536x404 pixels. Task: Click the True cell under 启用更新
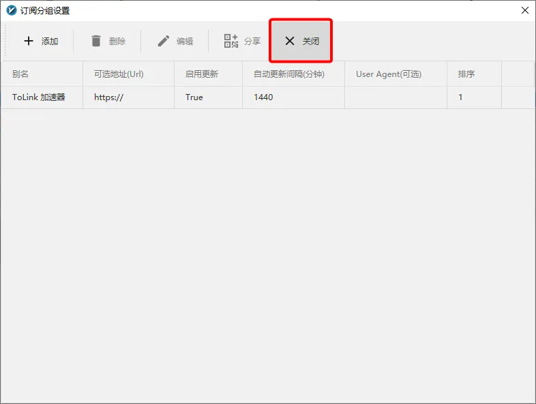click(x=208, y=97)
